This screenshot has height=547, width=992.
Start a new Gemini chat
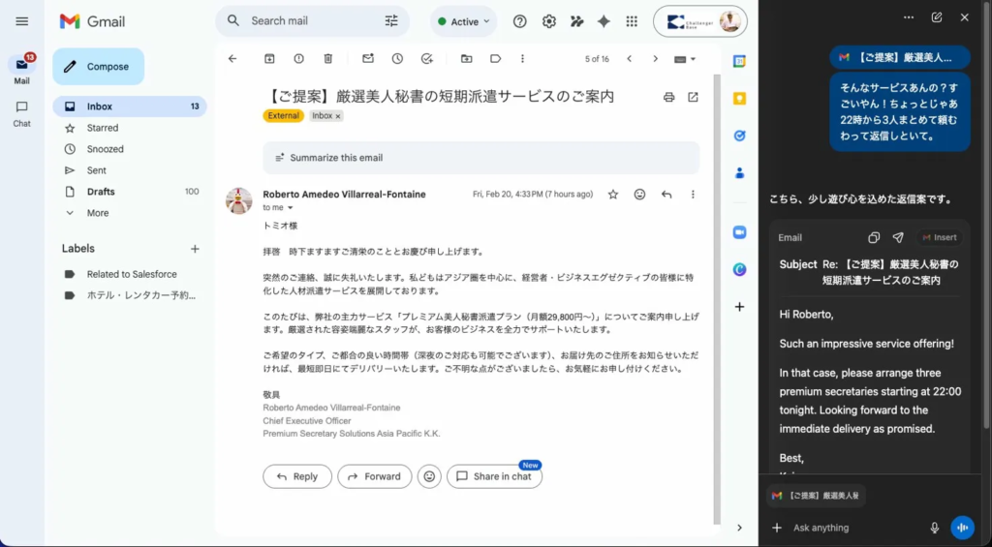(937, 17)
